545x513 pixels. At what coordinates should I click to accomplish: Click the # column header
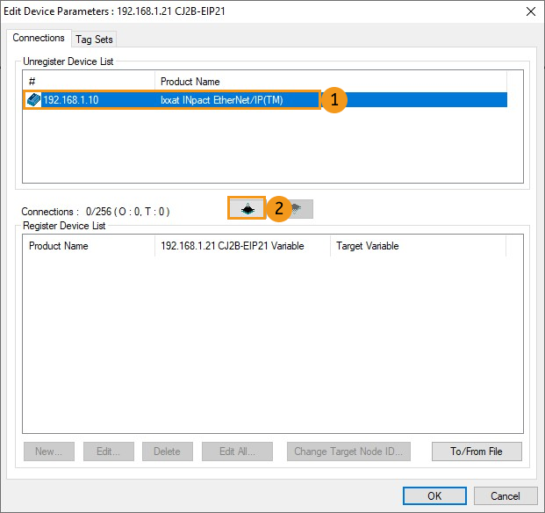[x=89, y=82]
